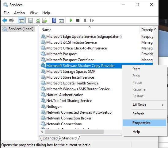Viewport: 168px width, 148px height.
Task: Click the Back arrow toolbar icon
Action: 5,20
